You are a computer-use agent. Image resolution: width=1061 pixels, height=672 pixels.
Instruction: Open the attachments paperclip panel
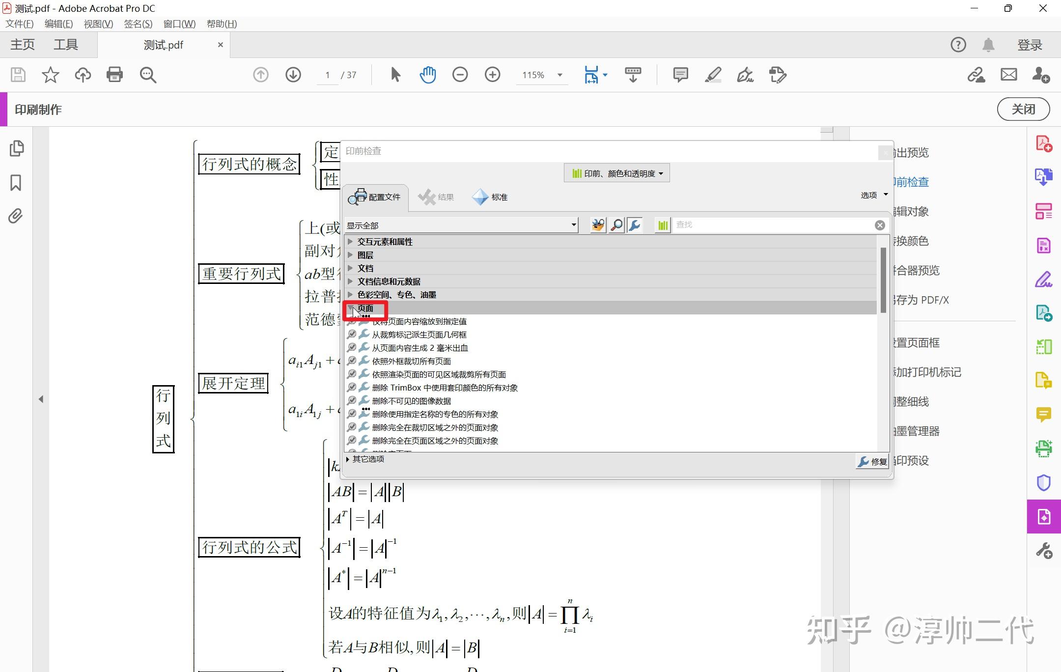pos(16,216)
